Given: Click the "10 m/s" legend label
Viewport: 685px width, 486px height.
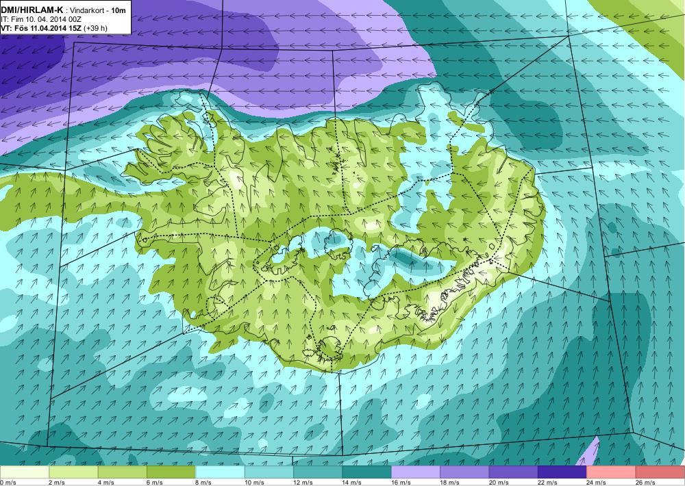Looking at the screenshot, I should [254, 483].
